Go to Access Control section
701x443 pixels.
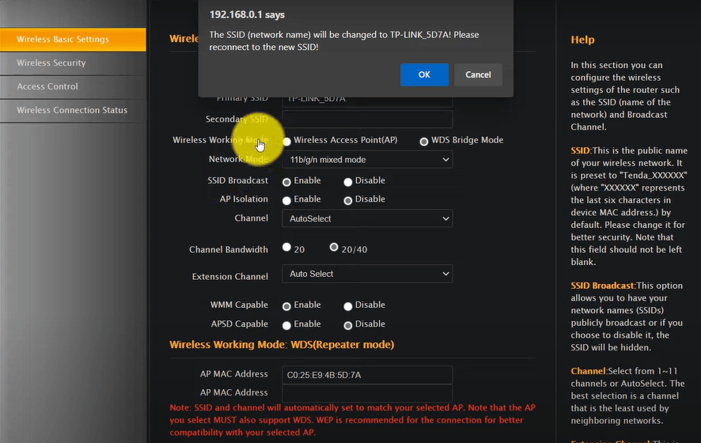click(x=73, y=87)
